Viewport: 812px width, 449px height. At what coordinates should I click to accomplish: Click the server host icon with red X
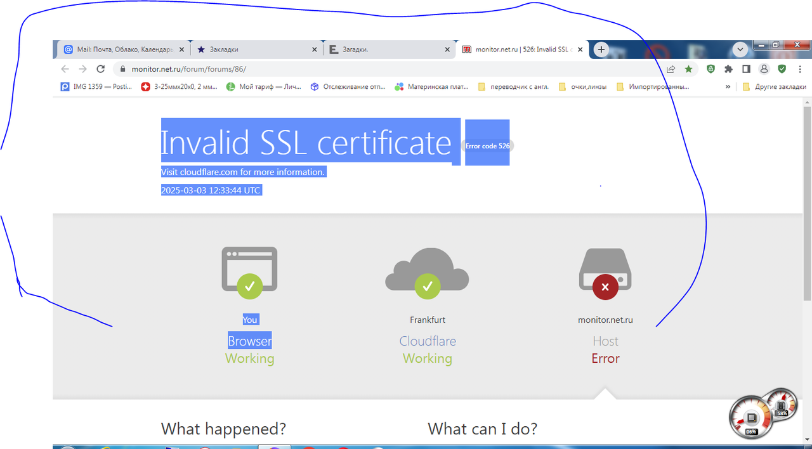[605, 273]
